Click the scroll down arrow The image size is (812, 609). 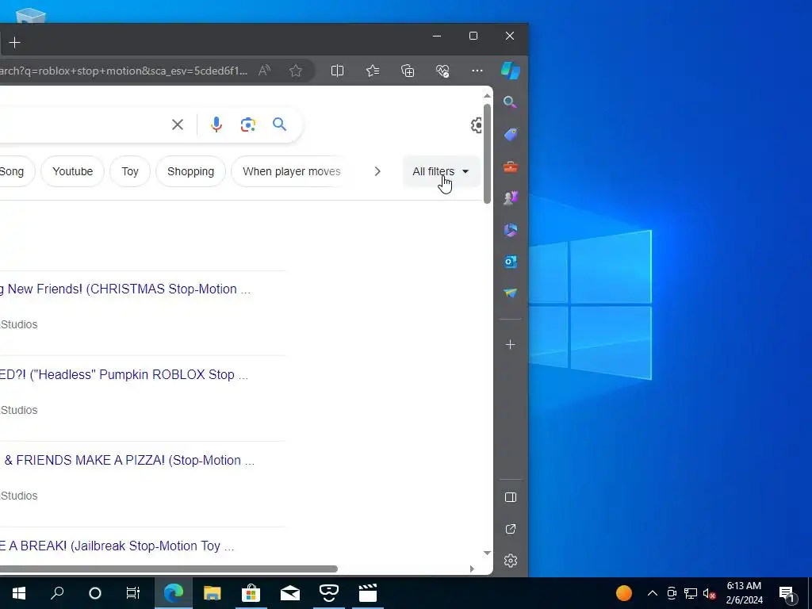[x=488, y=553]
